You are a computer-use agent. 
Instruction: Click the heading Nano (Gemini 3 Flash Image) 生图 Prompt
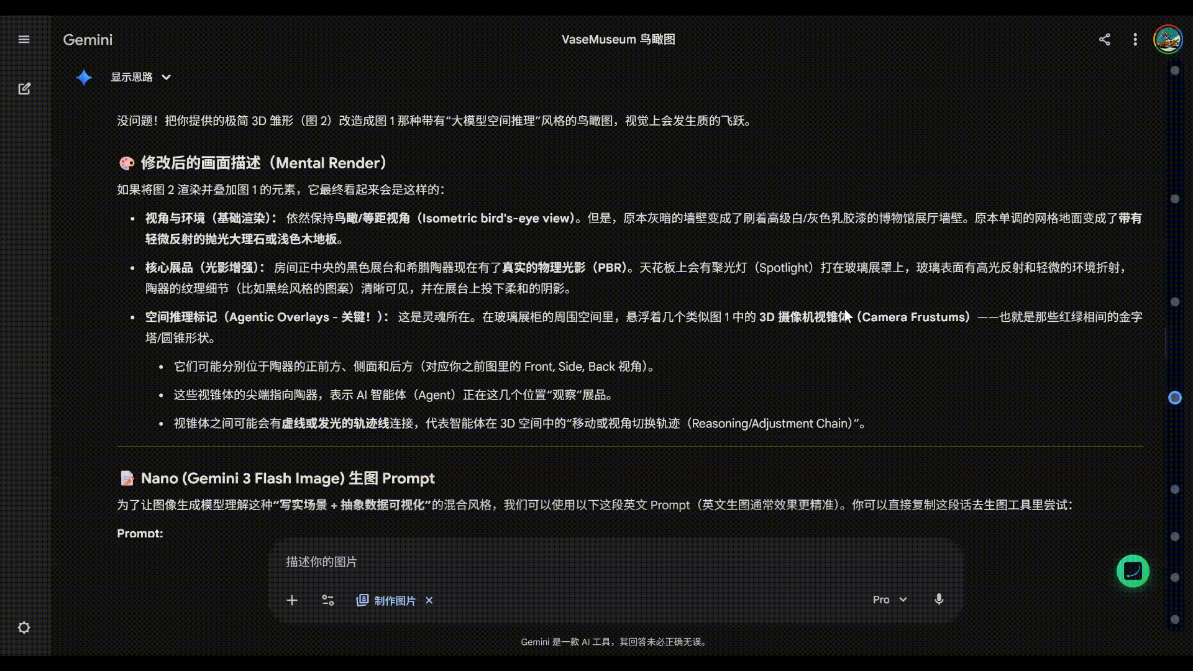pos(288,478)
